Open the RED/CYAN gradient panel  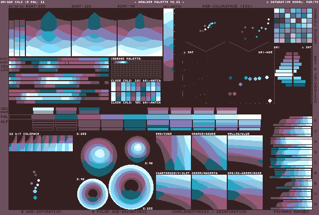click(173, 153)
